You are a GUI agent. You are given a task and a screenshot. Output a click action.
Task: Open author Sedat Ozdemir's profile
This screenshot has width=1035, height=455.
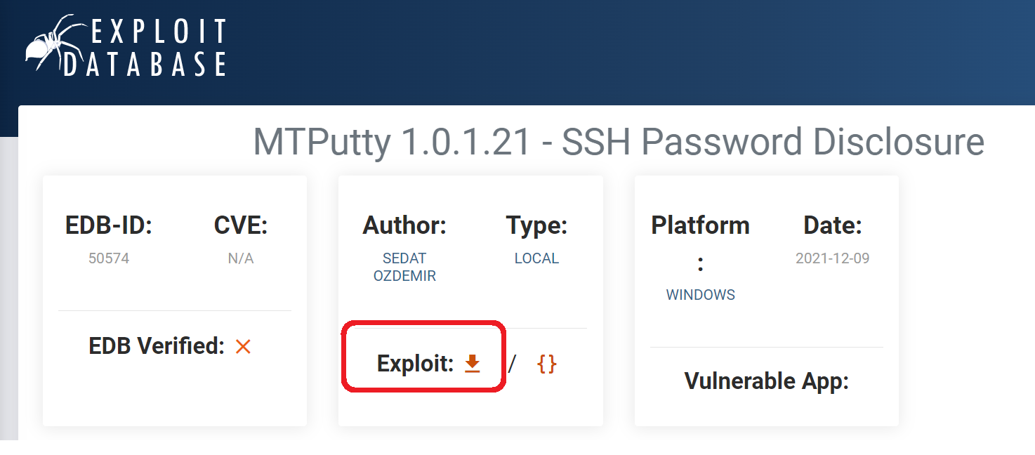pyautogui.click(x=404, y=267)
